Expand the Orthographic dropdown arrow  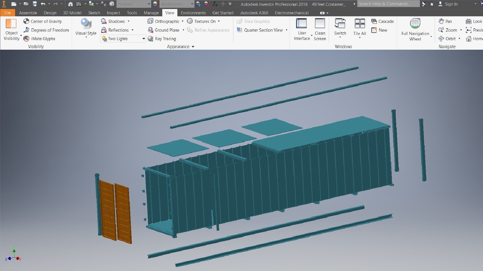tap(182, 21)
